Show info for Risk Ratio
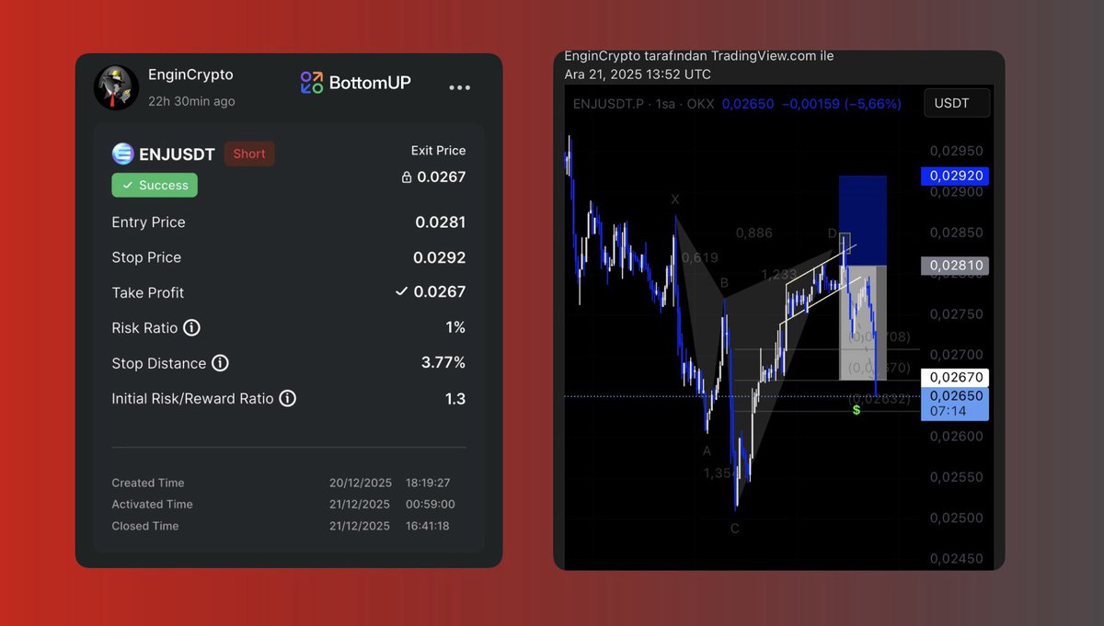1104x626 pixels. (x=191, y=327)
